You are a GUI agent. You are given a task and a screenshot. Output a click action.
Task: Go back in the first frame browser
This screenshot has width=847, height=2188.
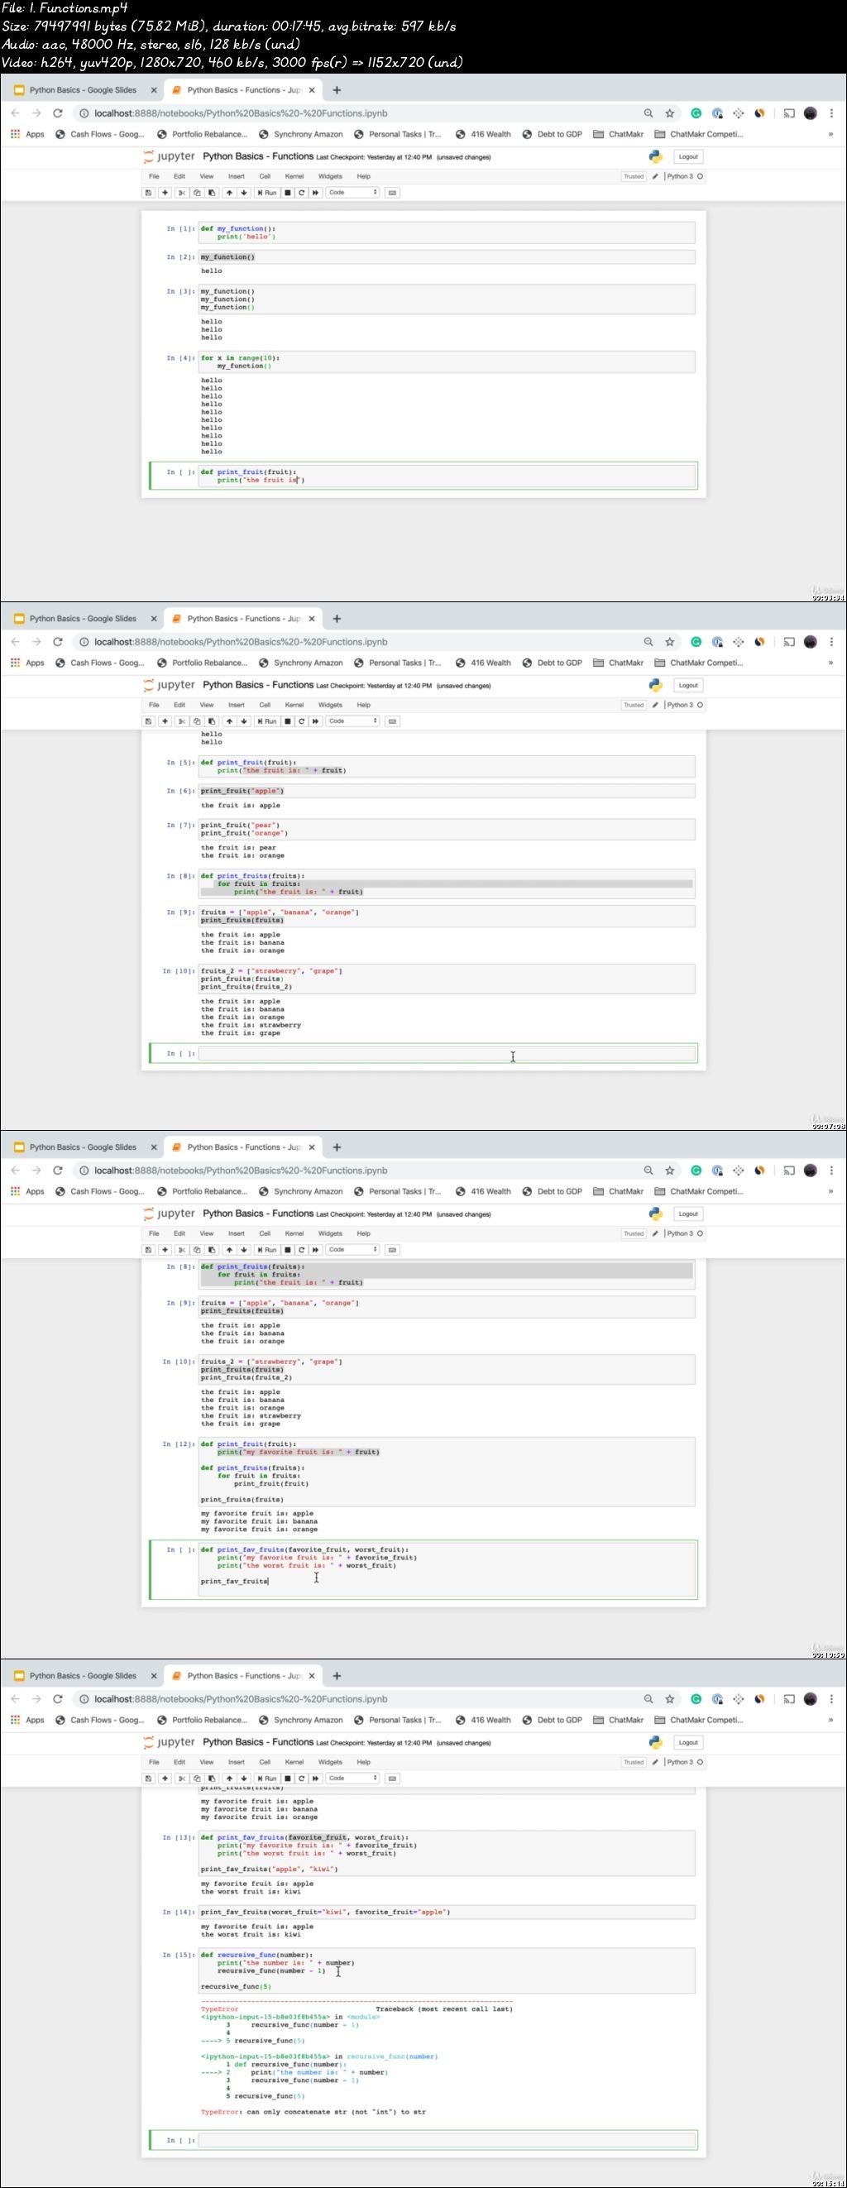[x=15, y=113]
